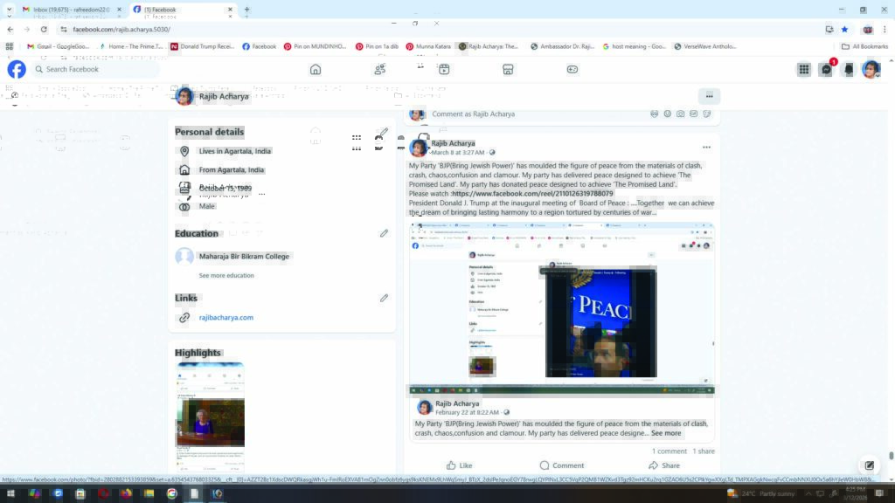Go to Facebook Home feed icon
The height and width of the screenshot is (503, 895).
click(x=316, y=70)
